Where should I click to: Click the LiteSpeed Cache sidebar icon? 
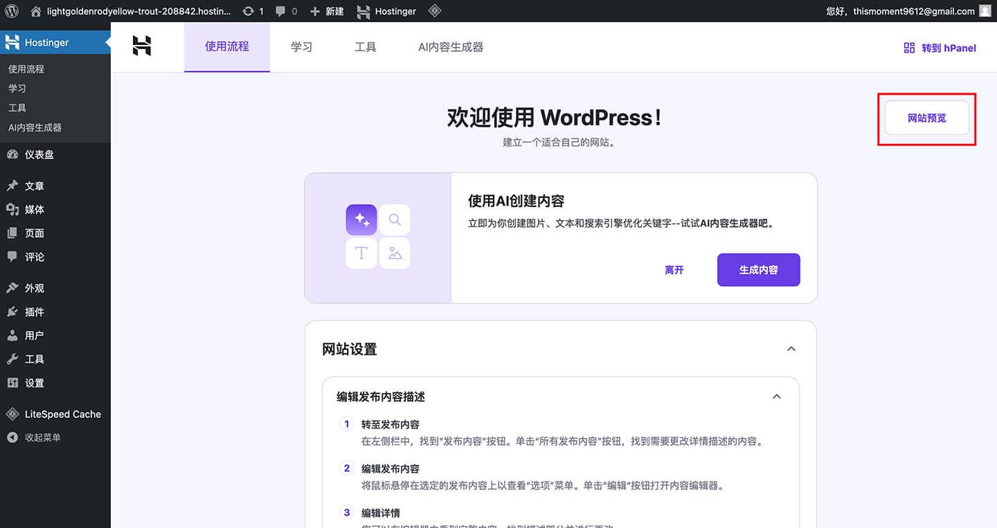[x=12, y=414]
